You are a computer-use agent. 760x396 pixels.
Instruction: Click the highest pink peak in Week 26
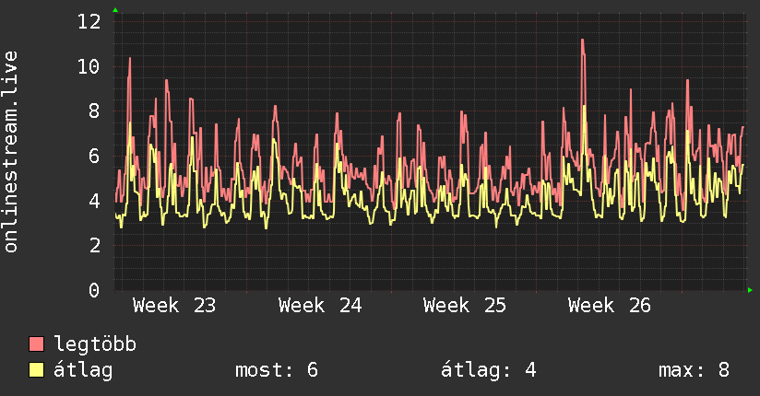pos(582,41)
